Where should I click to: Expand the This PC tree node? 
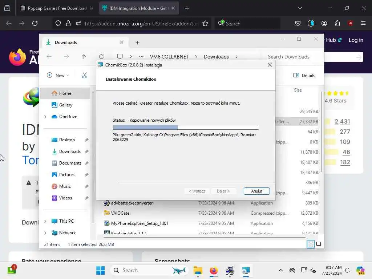pyautogui.click(x=45, y=221)
